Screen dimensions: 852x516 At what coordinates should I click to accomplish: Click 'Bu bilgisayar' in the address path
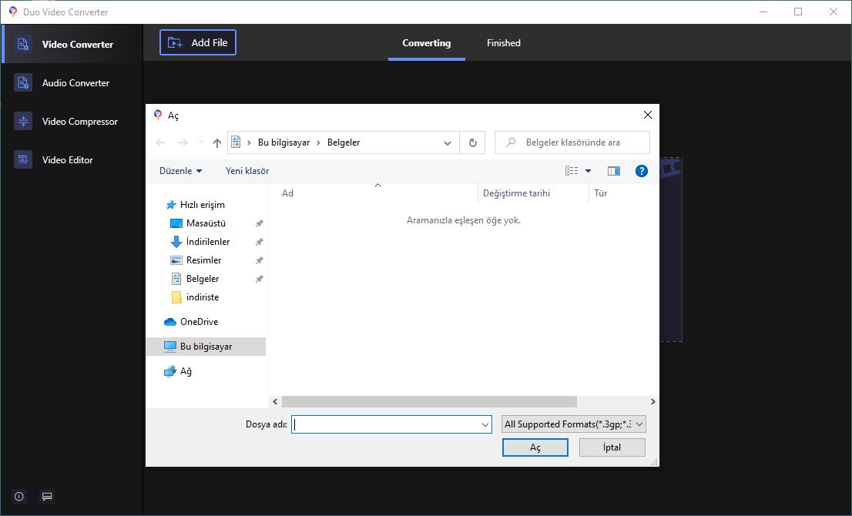click(283, 142)
